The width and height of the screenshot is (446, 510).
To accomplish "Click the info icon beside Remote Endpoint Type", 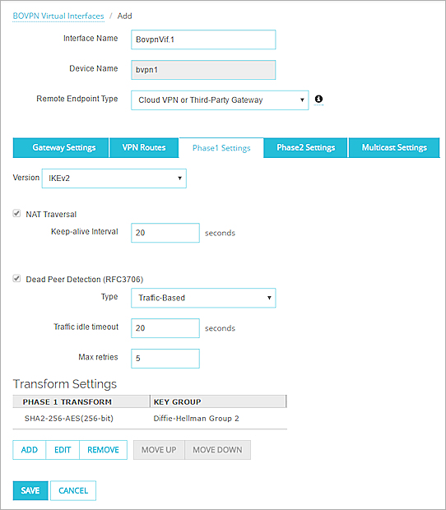I will [x=318, y=100].
